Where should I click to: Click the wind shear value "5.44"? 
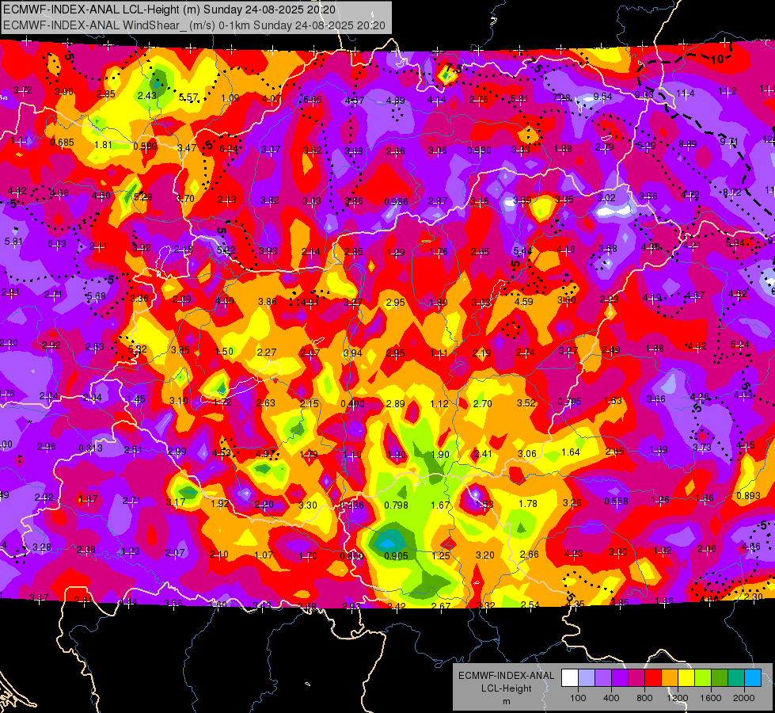tap(523, 251)
